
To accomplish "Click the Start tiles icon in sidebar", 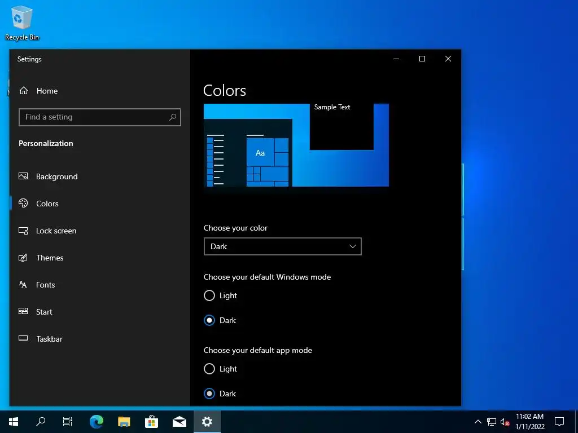I will click(23, 311).
